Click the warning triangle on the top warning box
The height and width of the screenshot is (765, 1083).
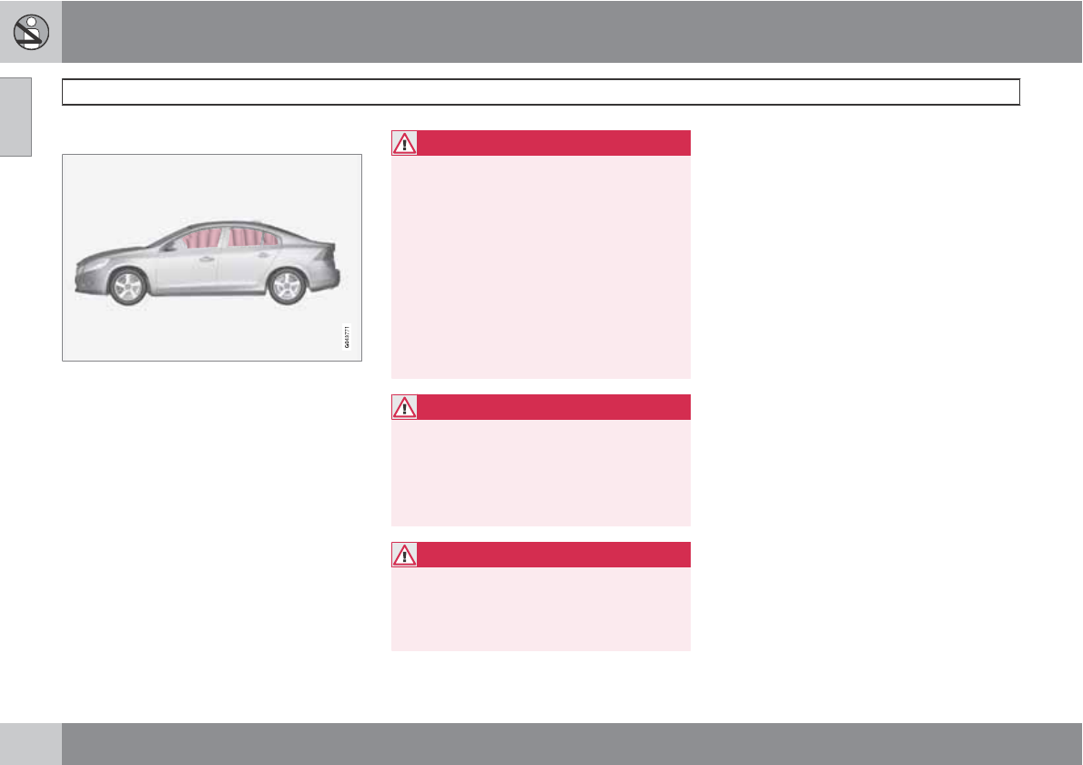click(x=404, y=144)
